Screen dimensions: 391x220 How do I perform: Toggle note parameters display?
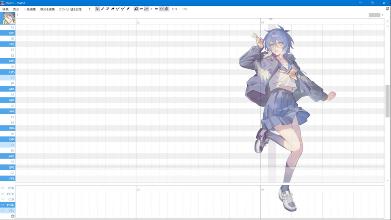(167, 9)
